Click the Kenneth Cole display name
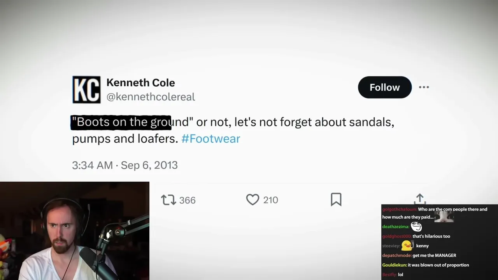 140,82
